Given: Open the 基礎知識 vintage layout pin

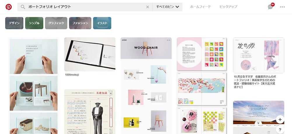Looking at the screenshot, I should pos(90,112).
